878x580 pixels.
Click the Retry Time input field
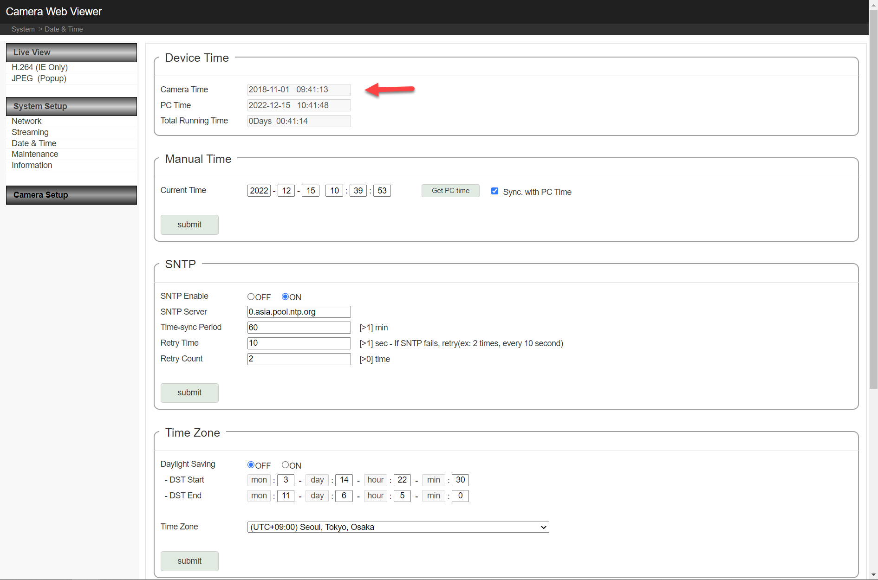(299, 343)
